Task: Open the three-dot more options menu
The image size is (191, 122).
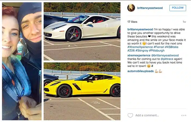Action: click(184, 115)
